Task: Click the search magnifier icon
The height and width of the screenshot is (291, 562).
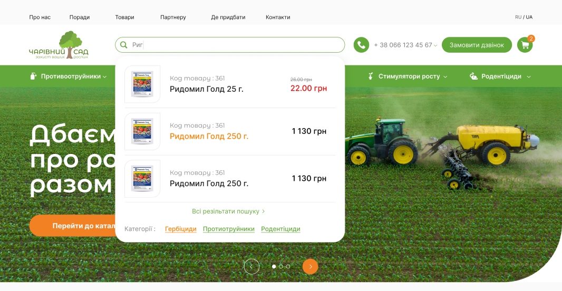Action: click(124, 45)
